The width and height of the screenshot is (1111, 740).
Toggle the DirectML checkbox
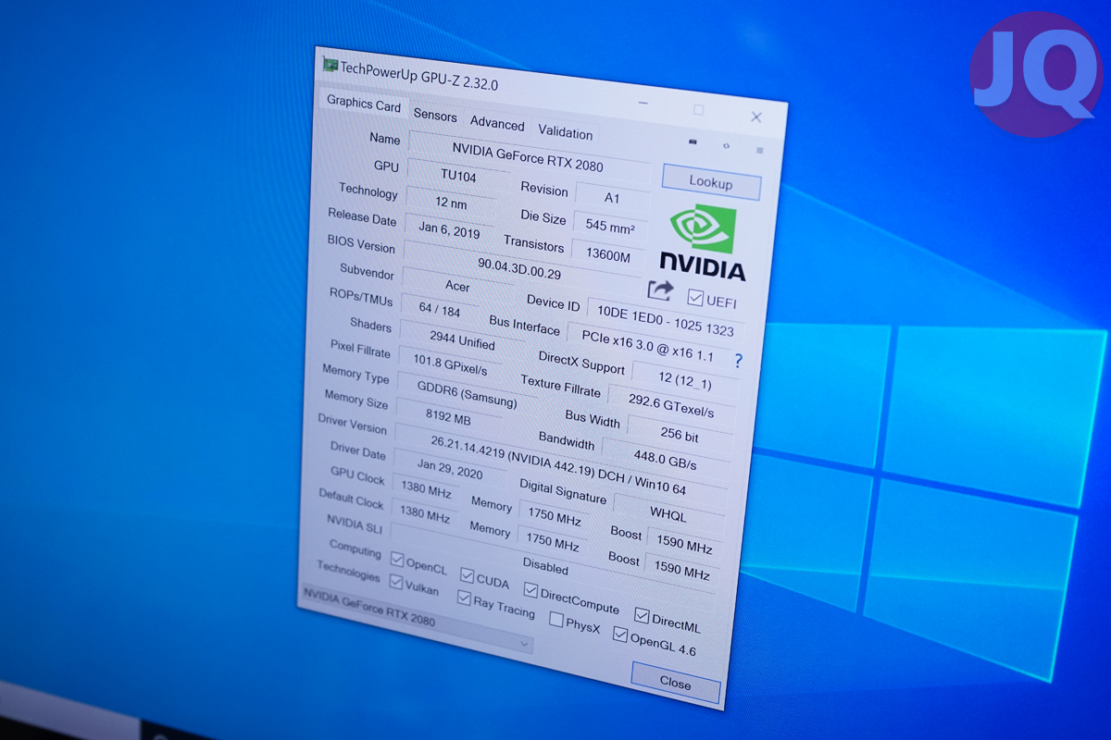pyautogui.click(x=642, y=615)
